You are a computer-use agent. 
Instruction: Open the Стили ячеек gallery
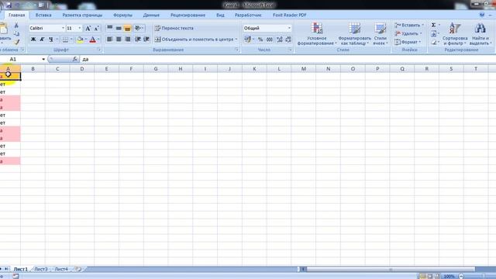click(x=381, y=34)
